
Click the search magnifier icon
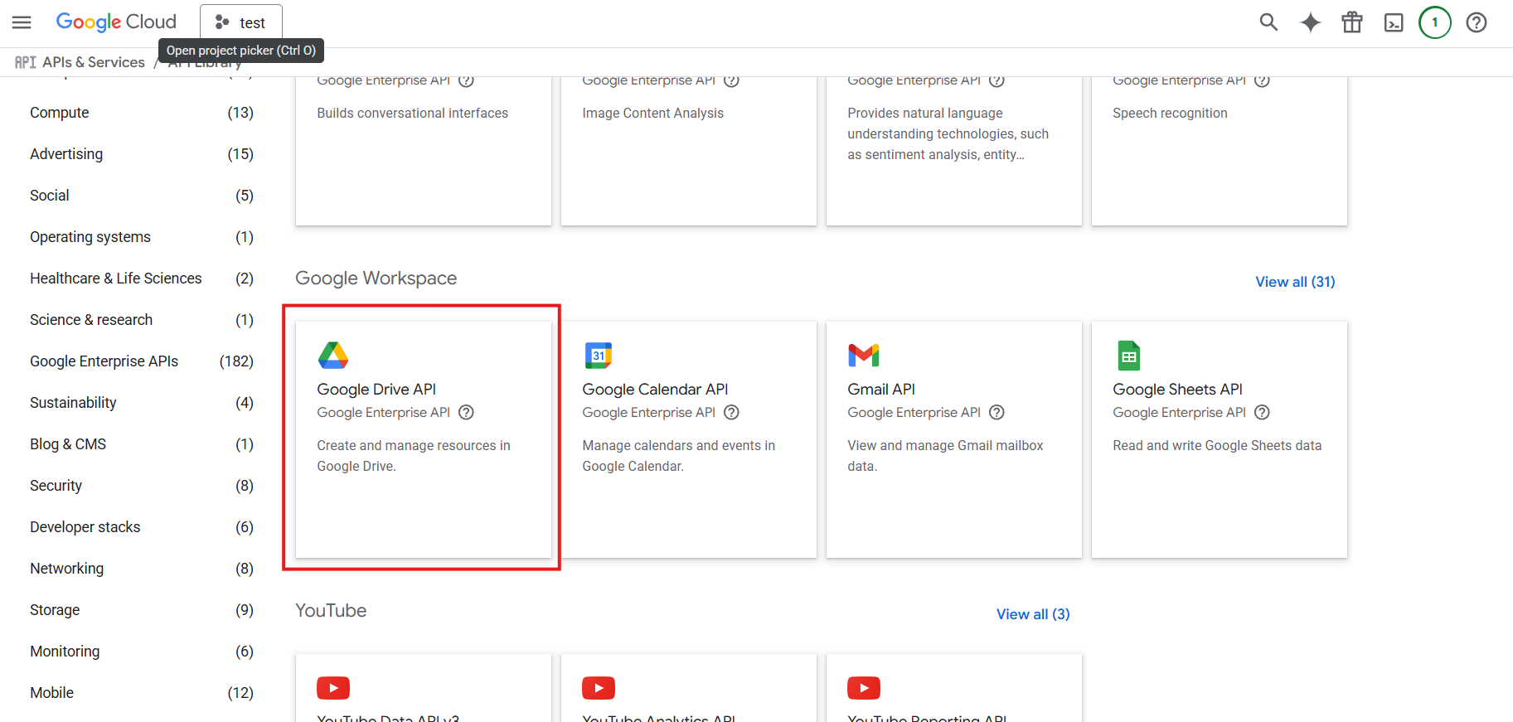tap(1268, 22)
